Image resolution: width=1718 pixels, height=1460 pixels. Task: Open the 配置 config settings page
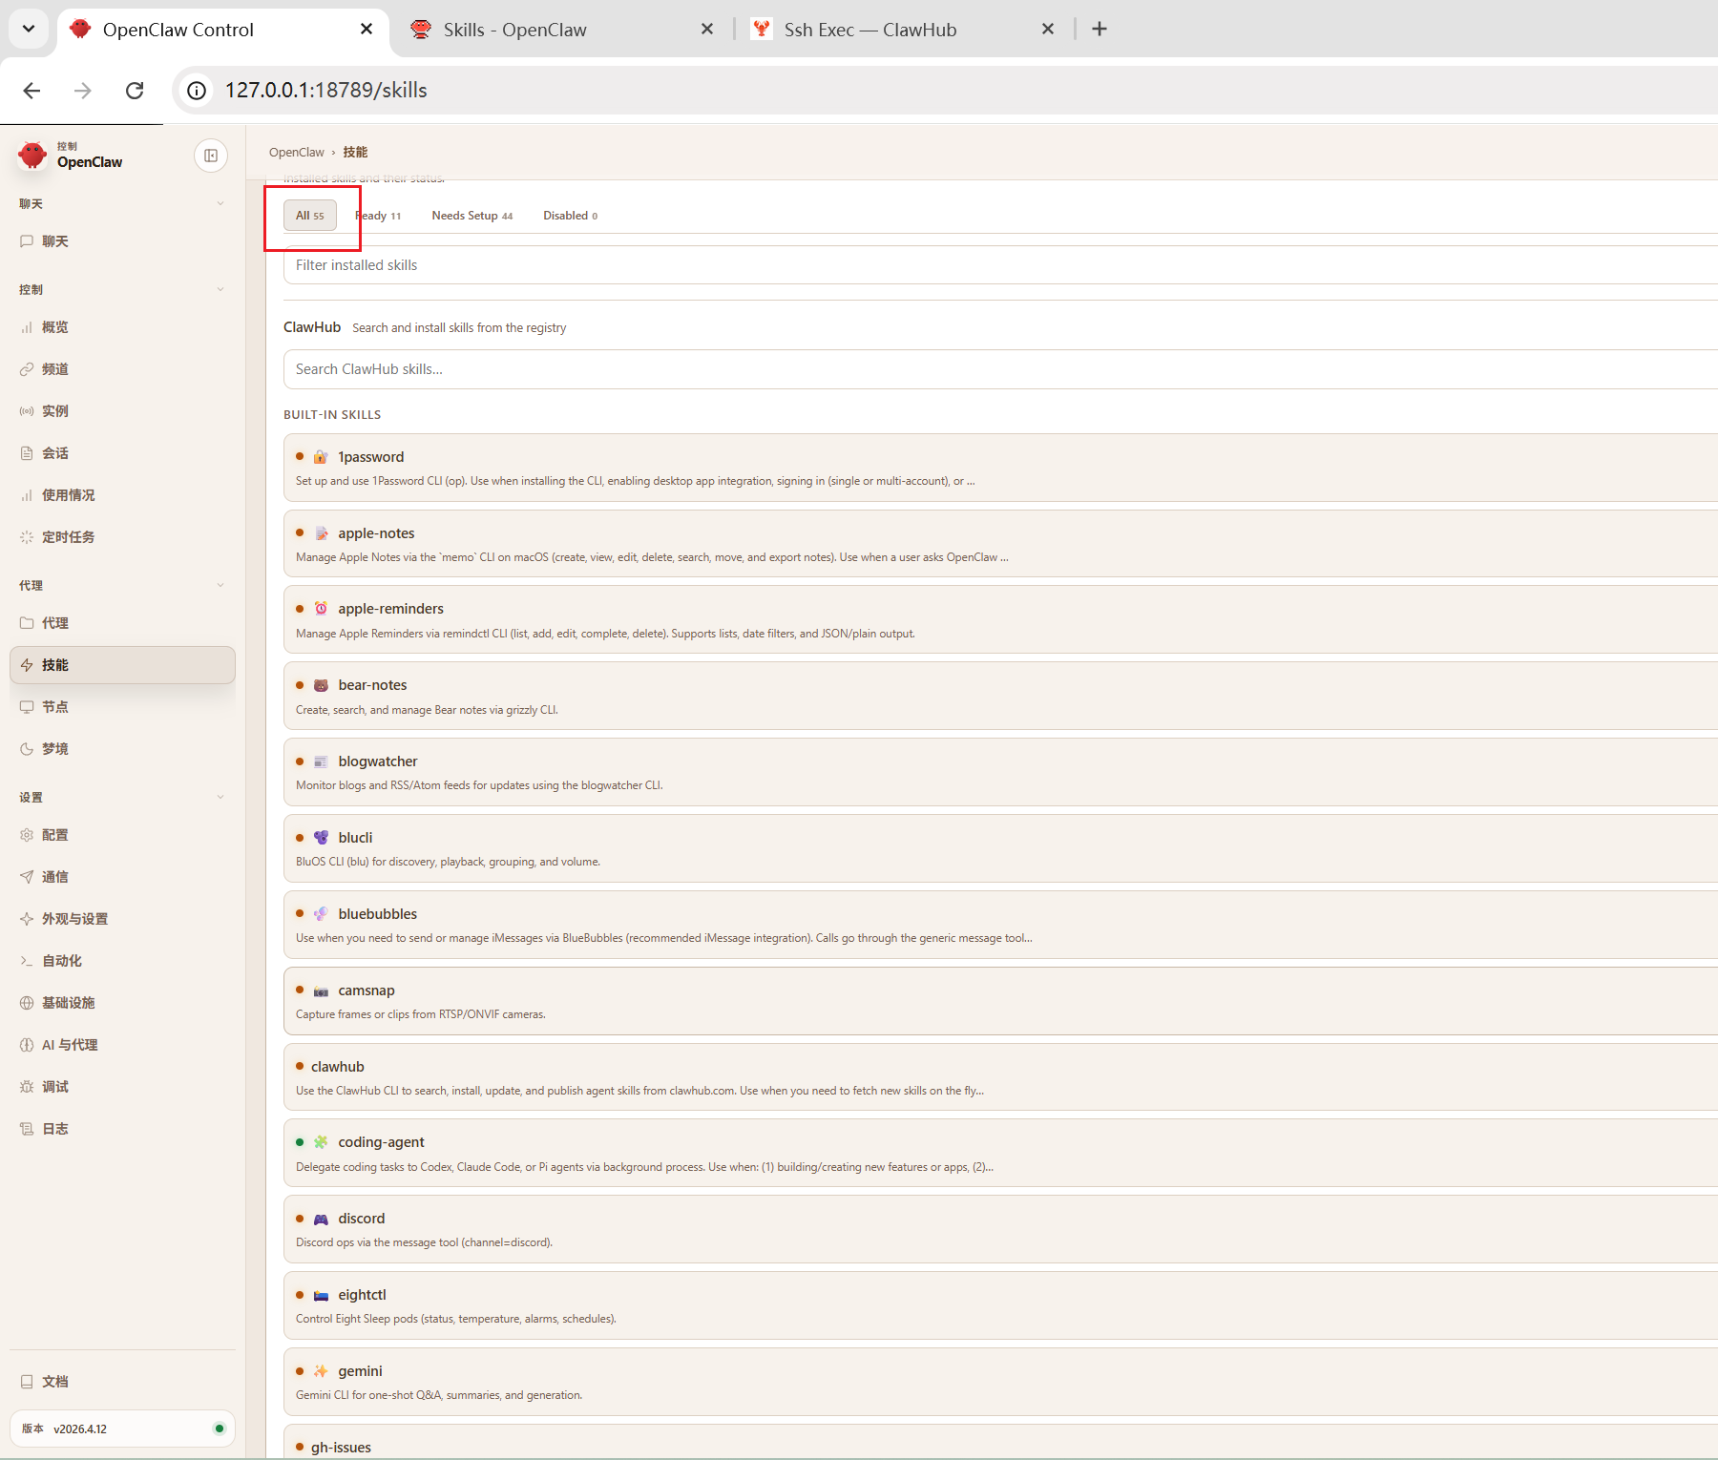[122, 835]
